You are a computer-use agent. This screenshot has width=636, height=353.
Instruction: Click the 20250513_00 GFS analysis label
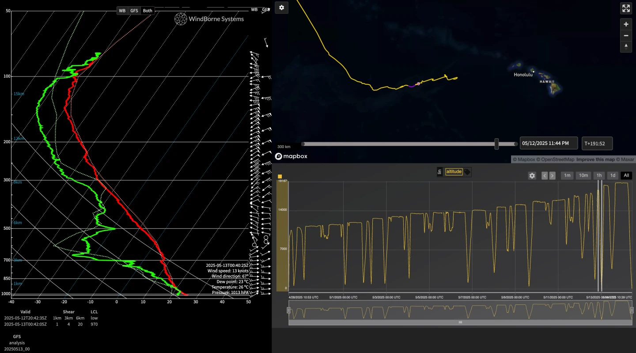click(17, 349)
